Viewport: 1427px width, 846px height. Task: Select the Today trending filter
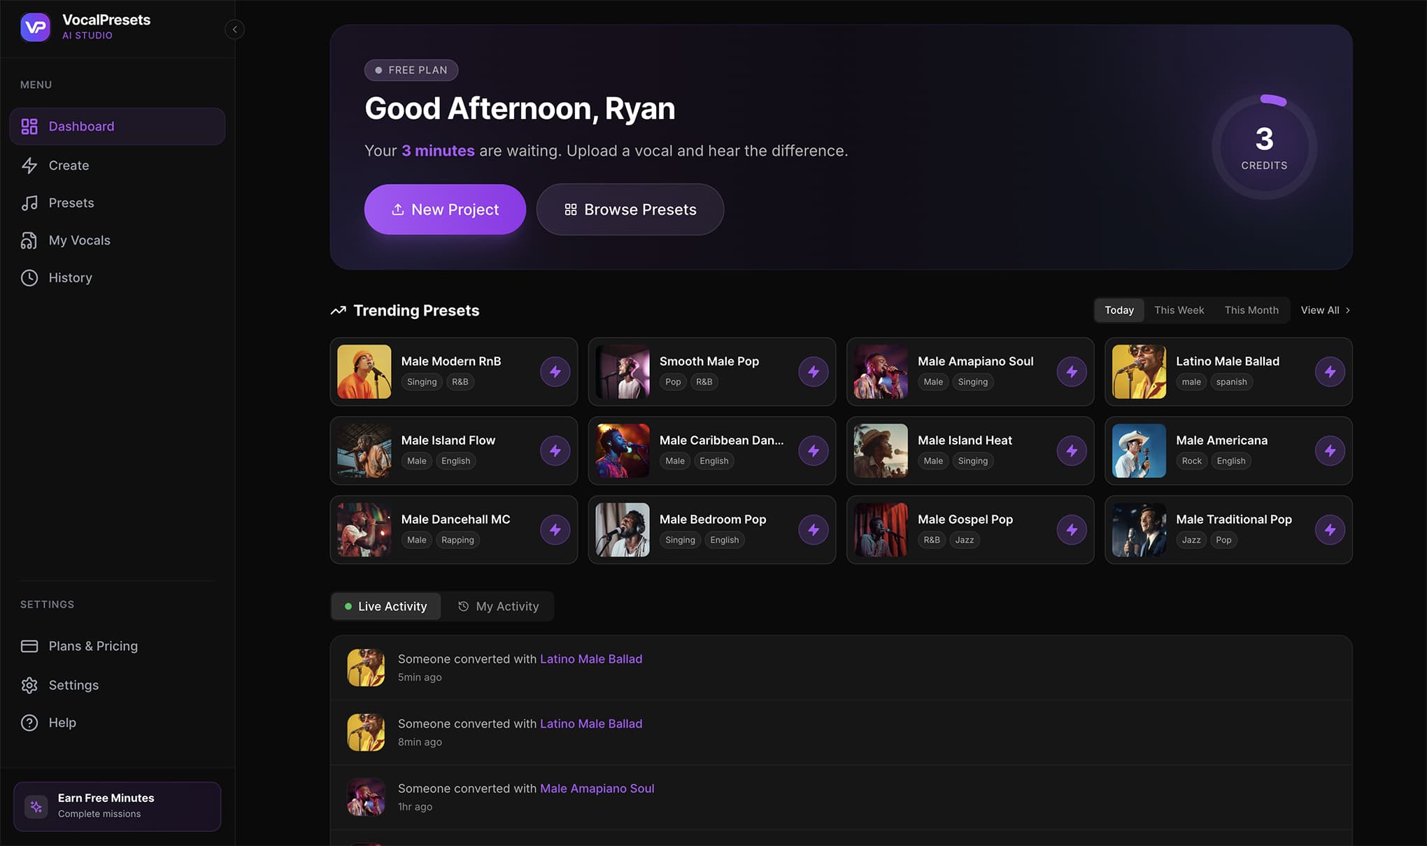1119,310
